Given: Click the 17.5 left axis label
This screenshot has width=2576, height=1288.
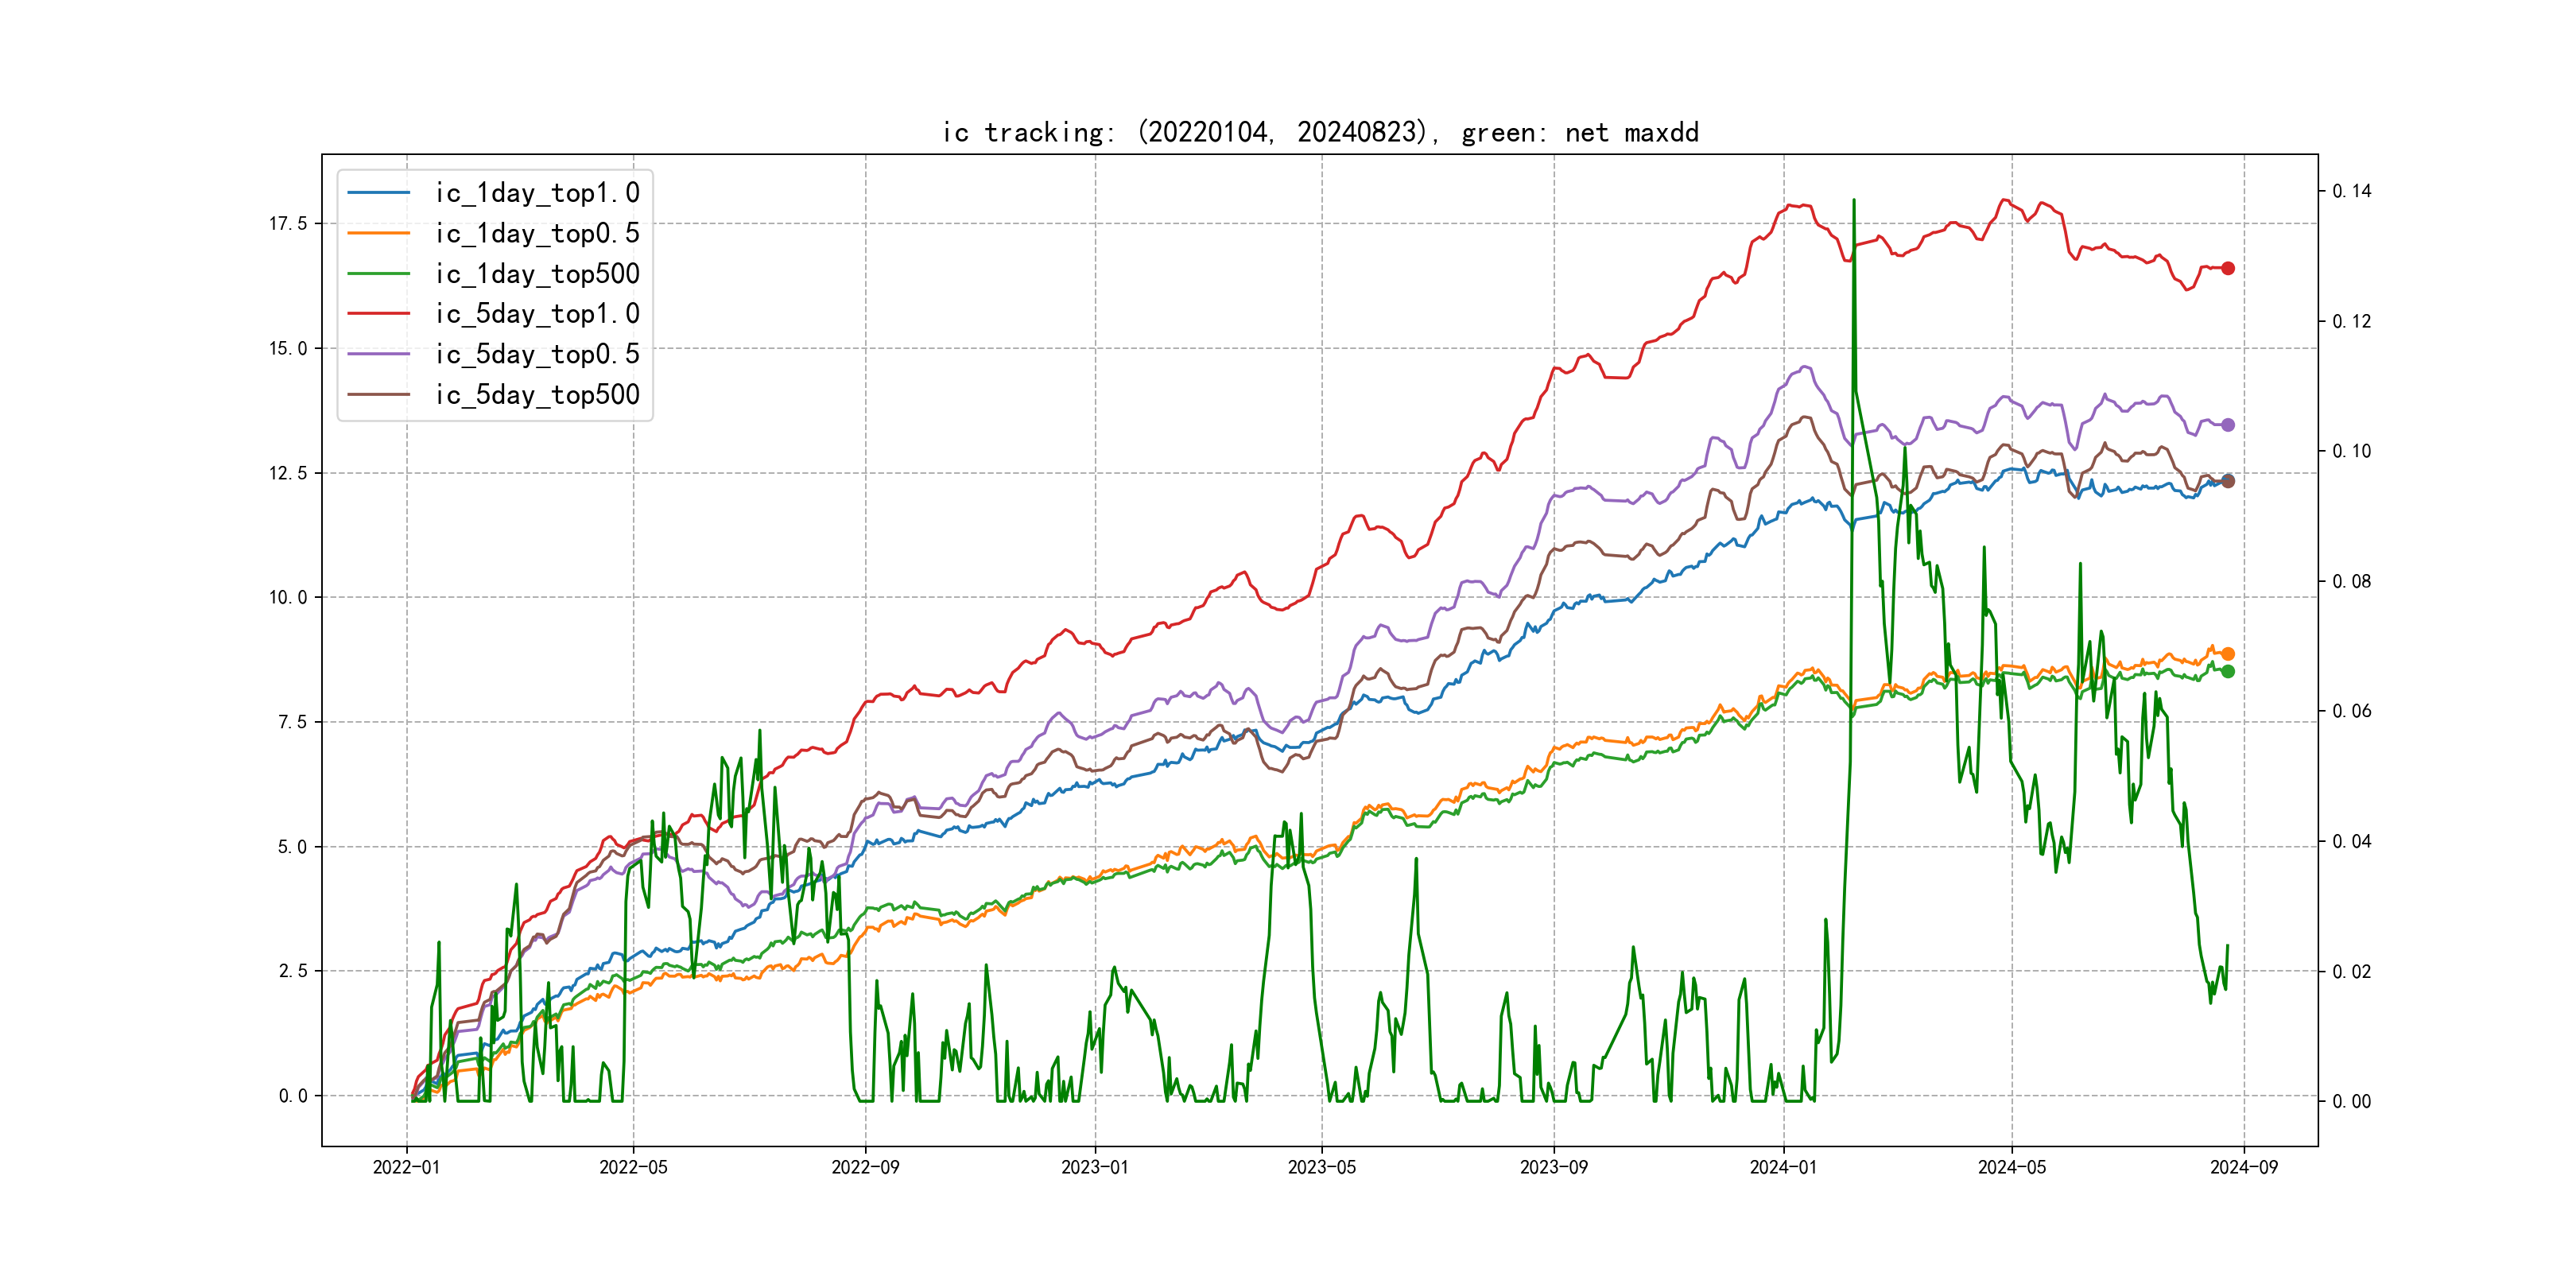Looking at the screenshot, I should point(288,224).
